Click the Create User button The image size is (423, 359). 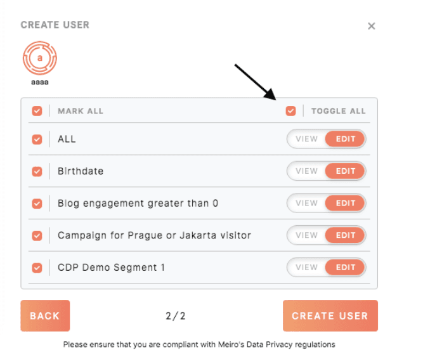[330, 316]
